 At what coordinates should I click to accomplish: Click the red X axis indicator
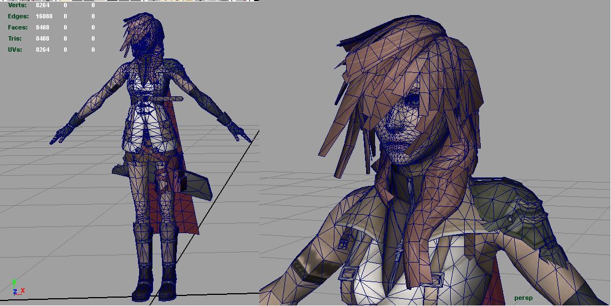coord(22,290)
